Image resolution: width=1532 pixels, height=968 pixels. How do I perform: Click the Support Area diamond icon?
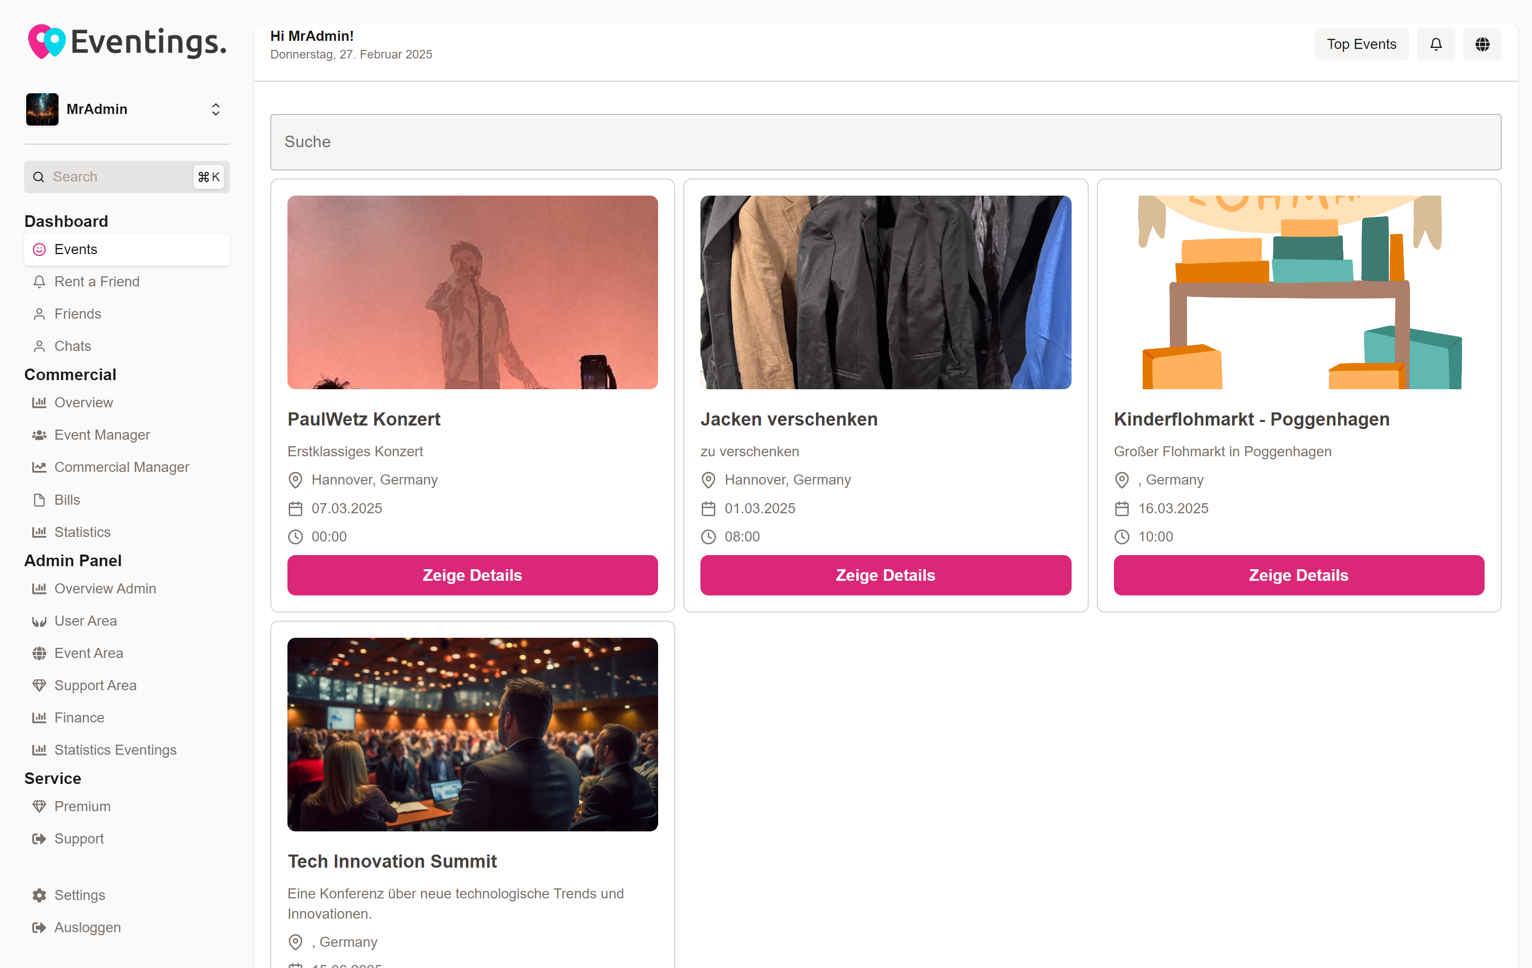pos(39,686)
